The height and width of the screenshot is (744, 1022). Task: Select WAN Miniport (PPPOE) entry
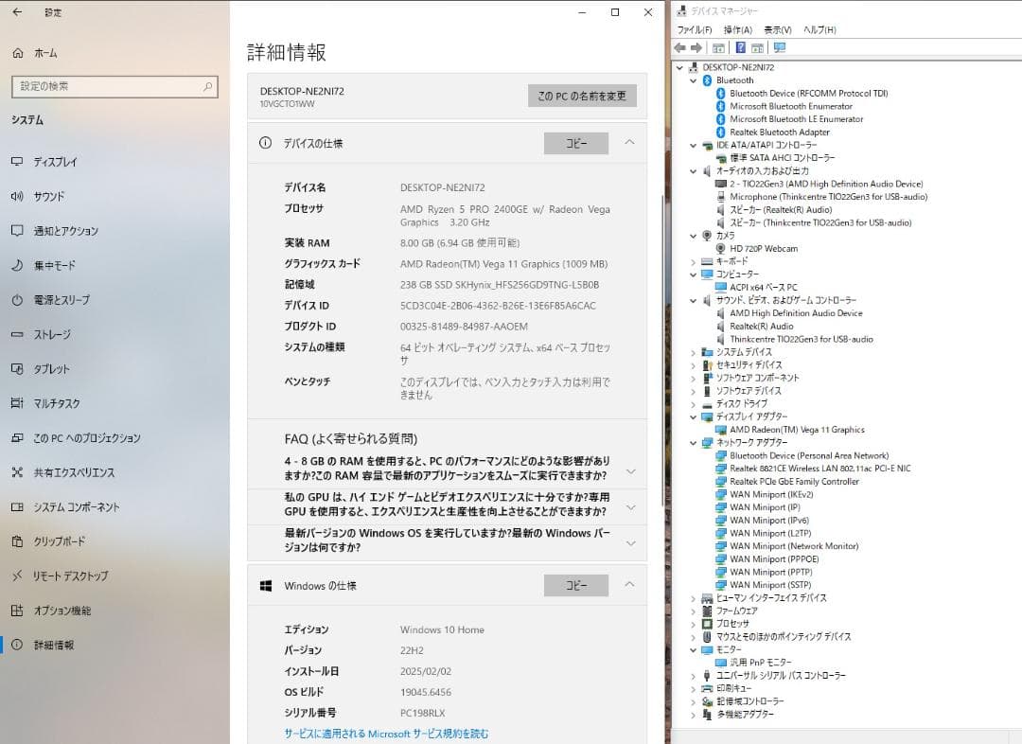click(x=774, y=558)
